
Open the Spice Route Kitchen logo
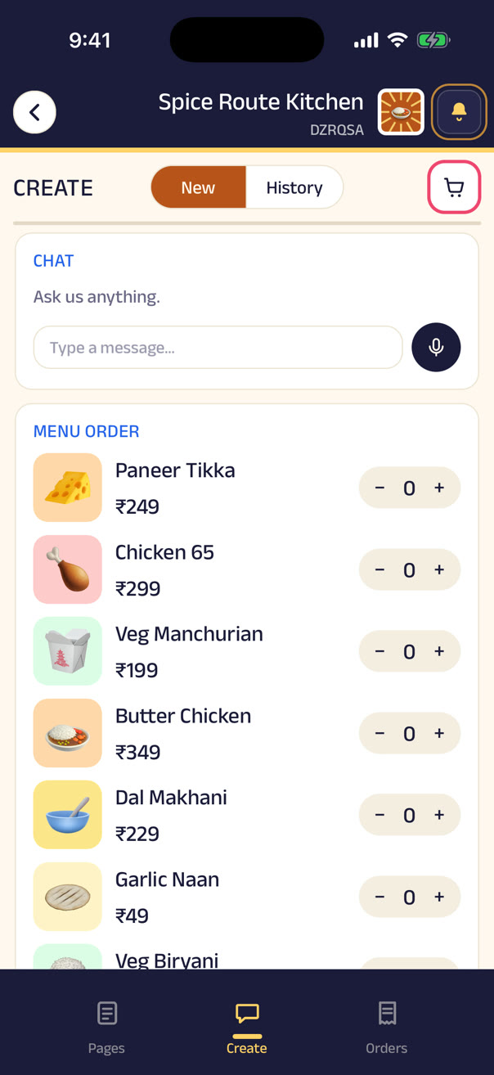point(401,112)
